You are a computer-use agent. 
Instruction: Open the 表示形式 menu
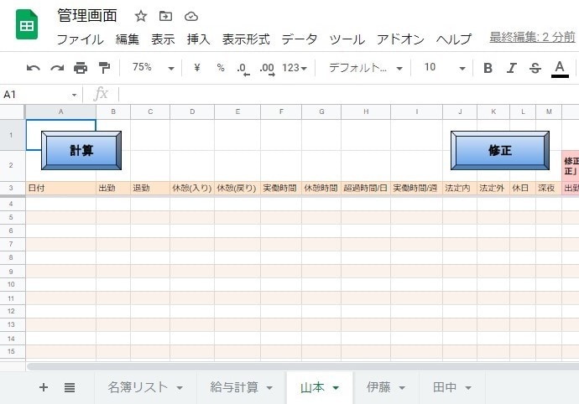tap(246, 39)
